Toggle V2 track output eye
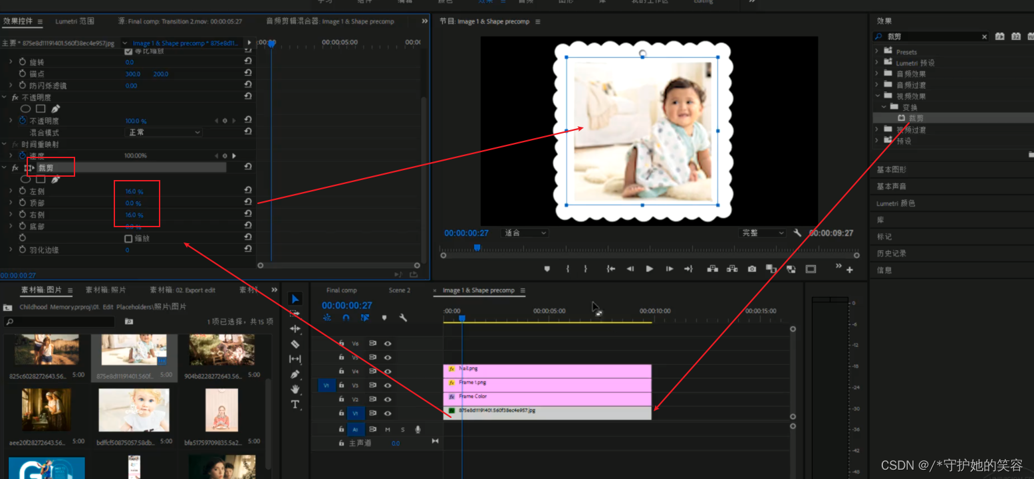Image resolution: width=1034 pixels, height=479 pixels. pyautogui.click(x=388, y=399)
